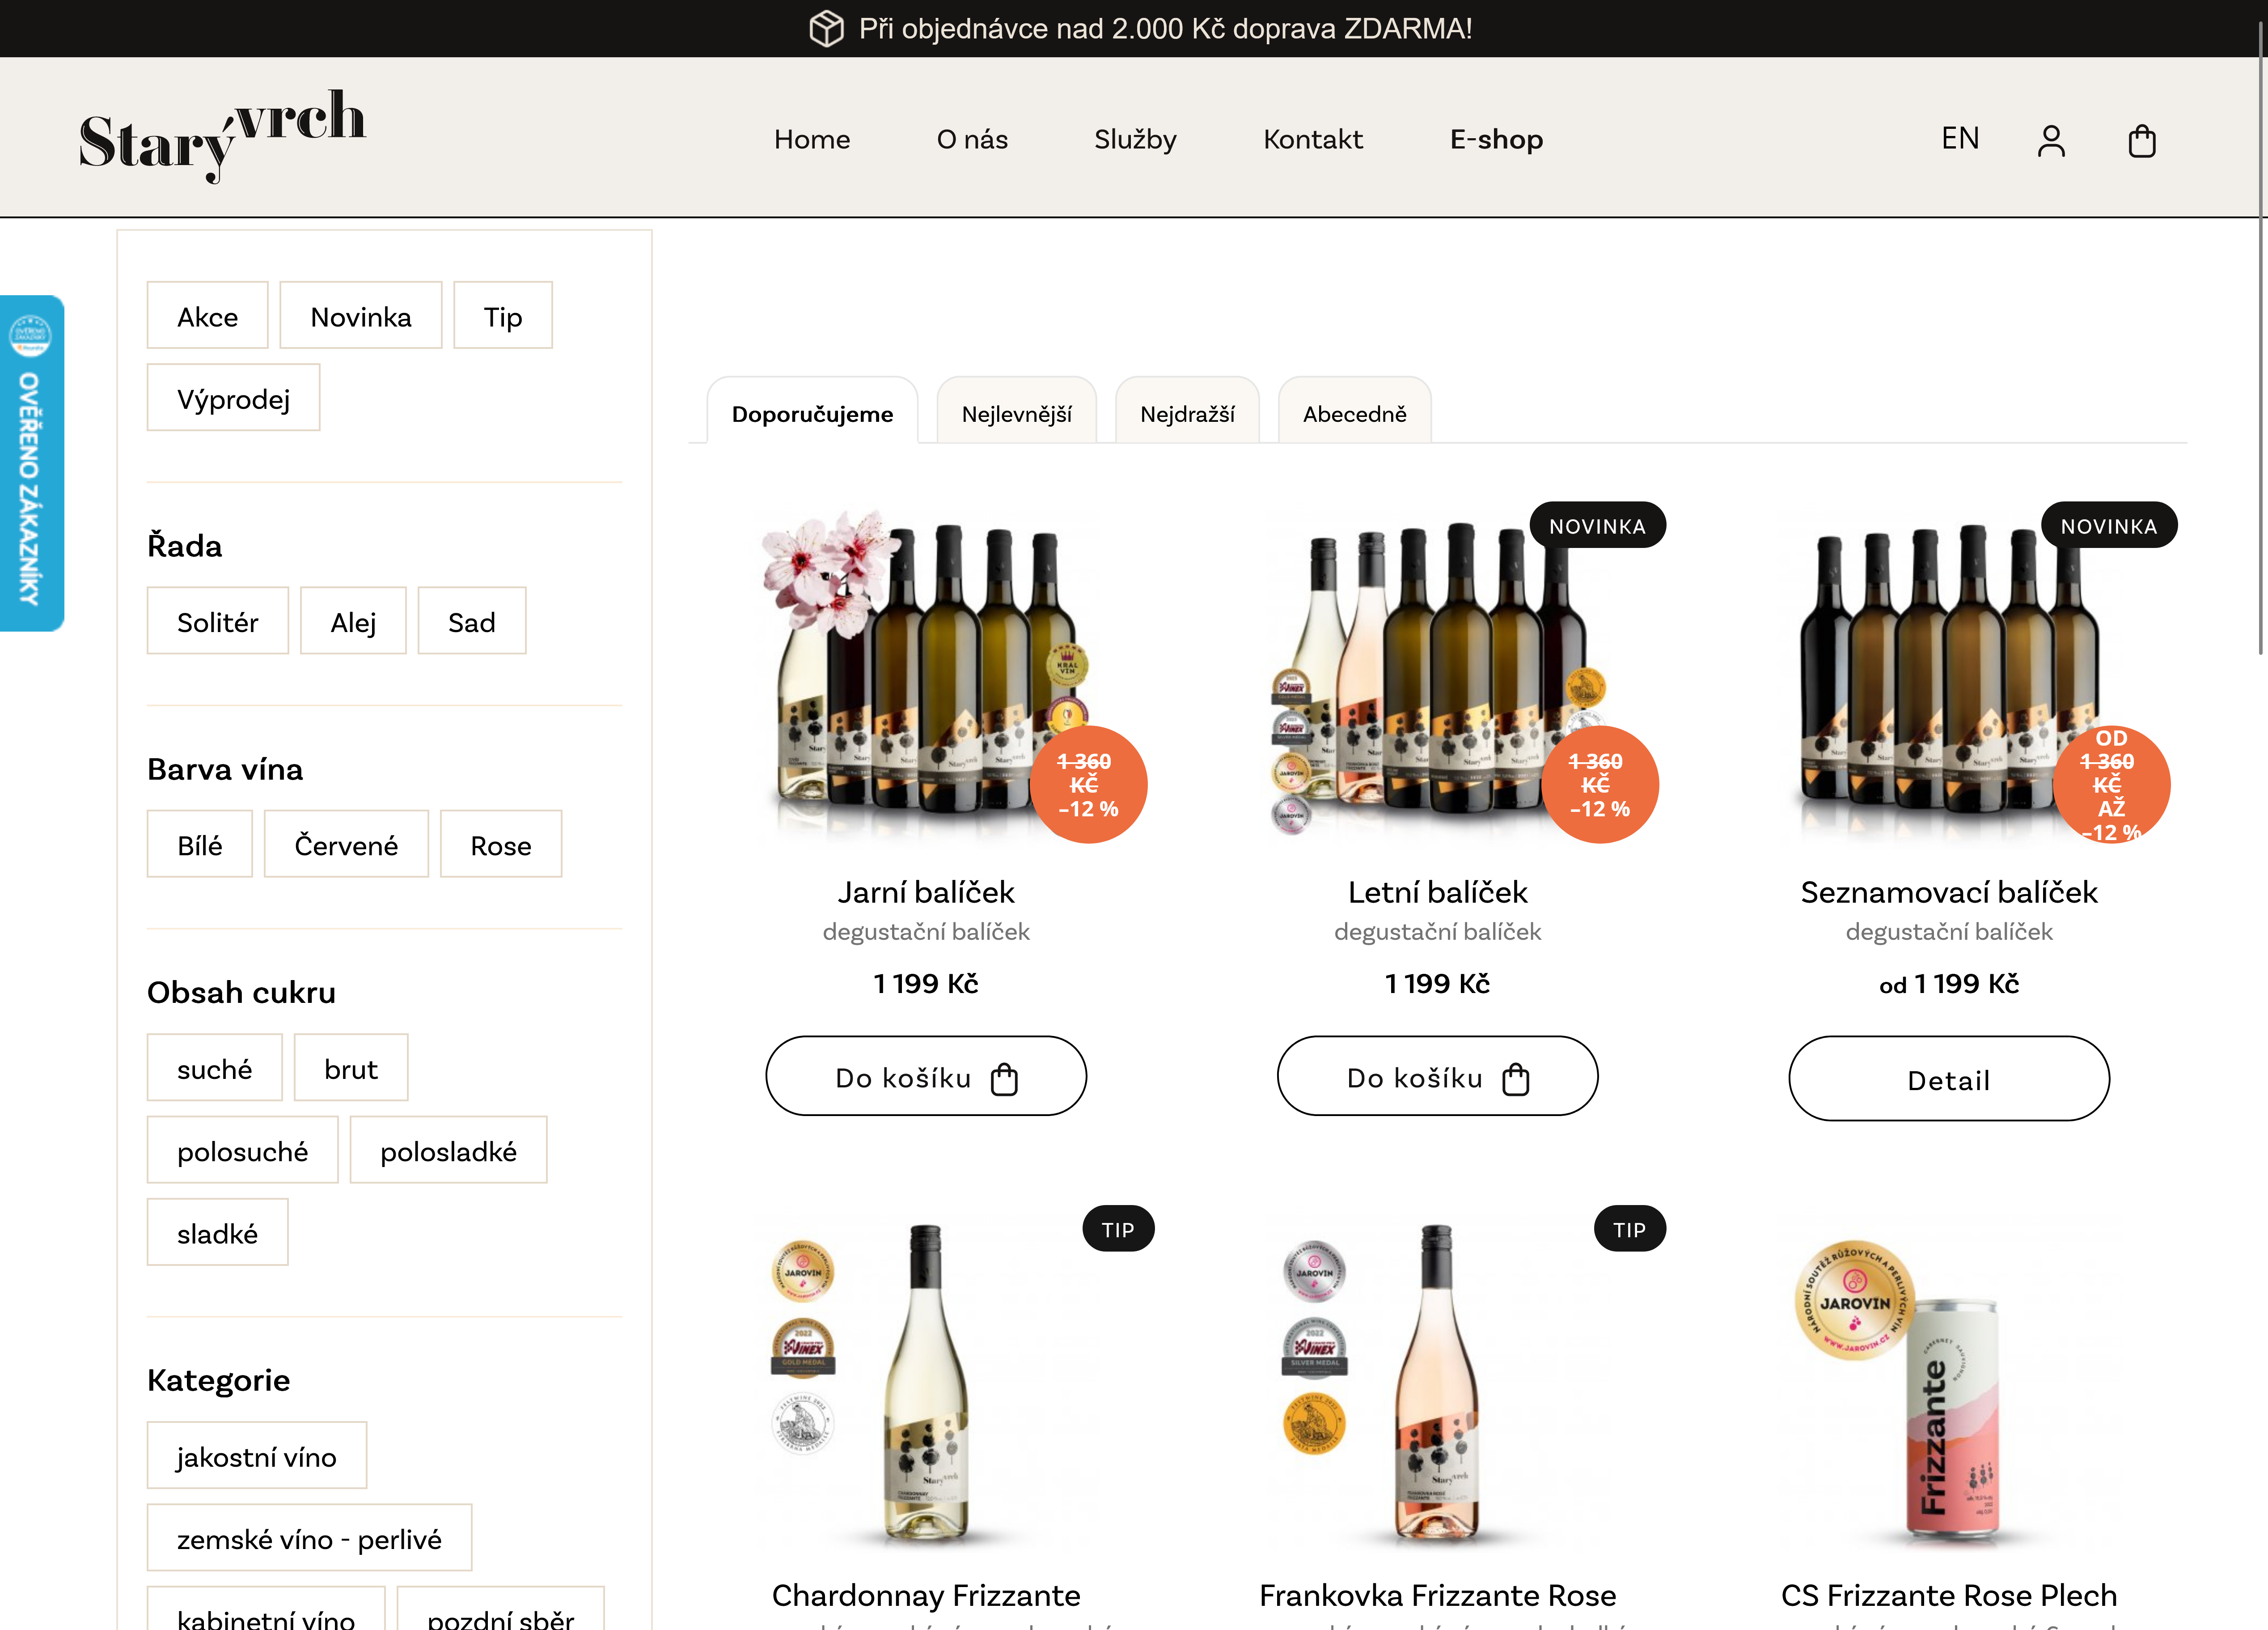Toggle the Výprodej filter
Screen dimensions: 2268x1630
pyautogui.click(x=234, y=398)
